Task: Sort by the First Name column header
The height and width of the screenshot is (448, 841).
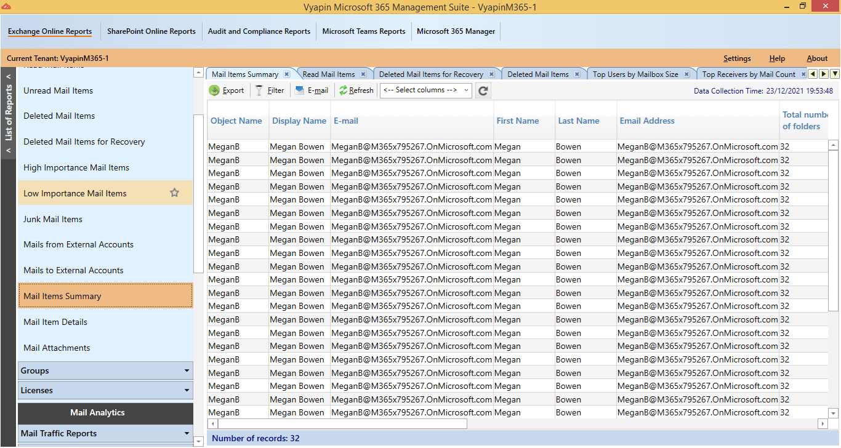Action: (x=524, y=121)
